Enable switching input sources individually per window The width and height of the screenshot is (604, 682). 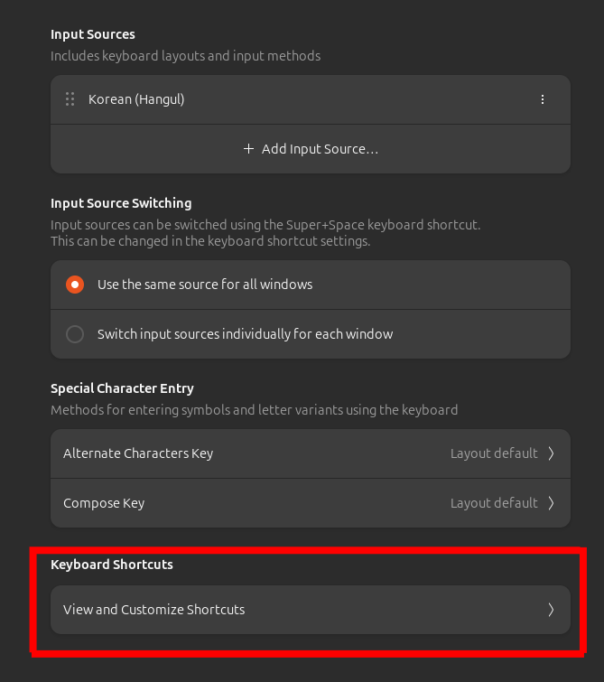click(75, 334)
